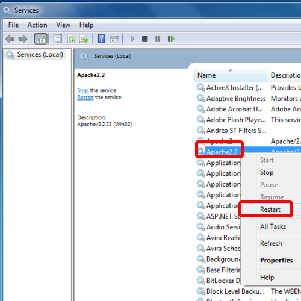Select the Avira Realti... service row
The height and width of the screenshot is (301, 301).
coord(223,238)
